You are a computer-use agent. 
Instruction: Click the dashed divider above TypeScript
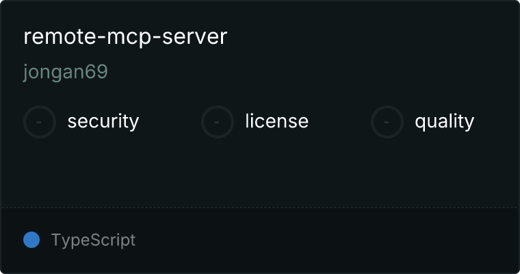[x=260, y=208]
